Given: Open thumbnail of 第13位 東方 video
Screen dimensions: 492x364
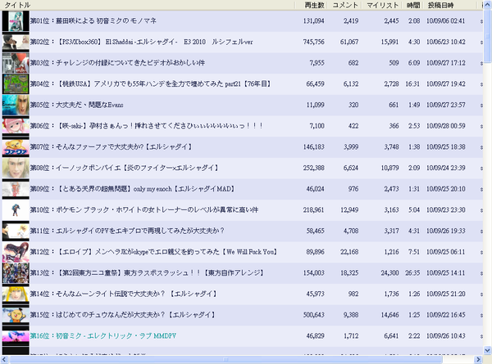Looking at the screenshot, I should [16, 272].
